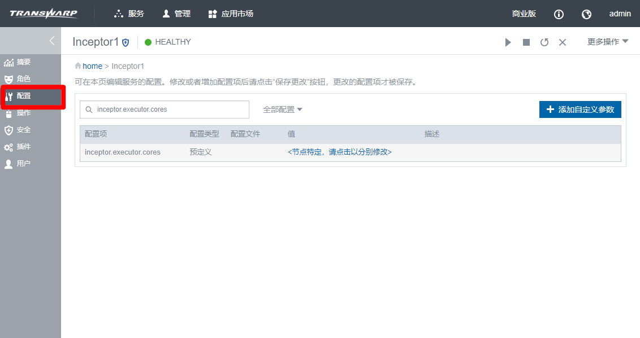Viewport: 640px width, 338px height.
Task: Open the 管理 menu in top navigation
Action: click(176, 14)
